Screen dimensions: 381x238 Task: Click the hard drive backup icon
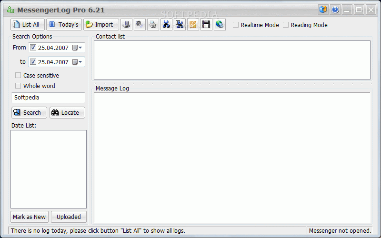126,25
